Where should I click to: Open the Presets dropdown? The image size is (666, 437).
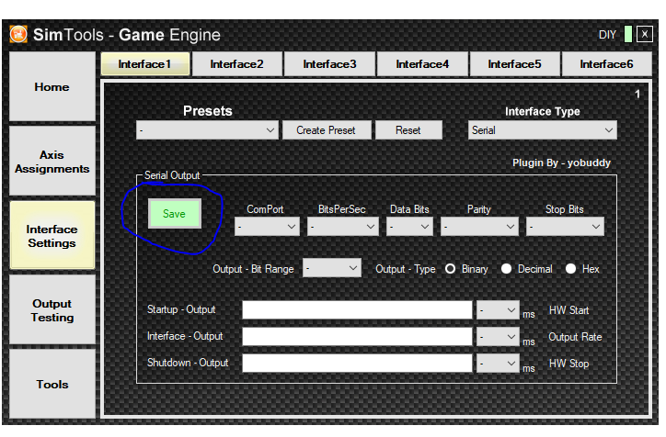[207, 130]
